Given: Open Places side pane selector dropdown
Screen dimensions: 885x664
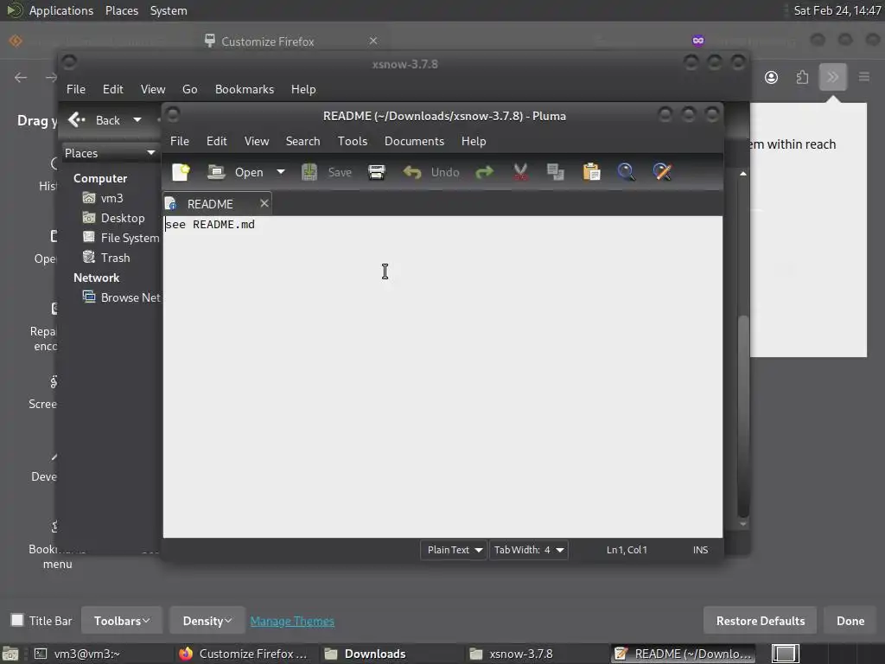Looking at the screenshot, I should pos(110,153).
